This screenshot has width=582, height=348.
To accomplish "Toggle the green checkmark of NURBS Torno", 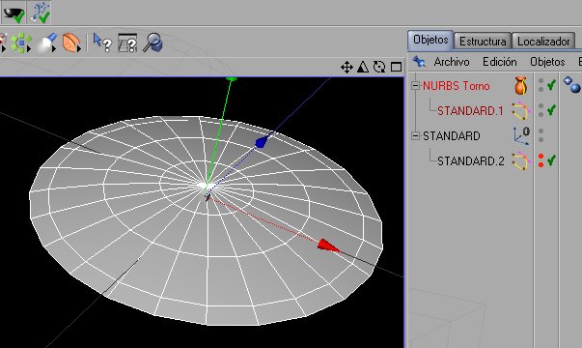I will click(x=551, y=85).
